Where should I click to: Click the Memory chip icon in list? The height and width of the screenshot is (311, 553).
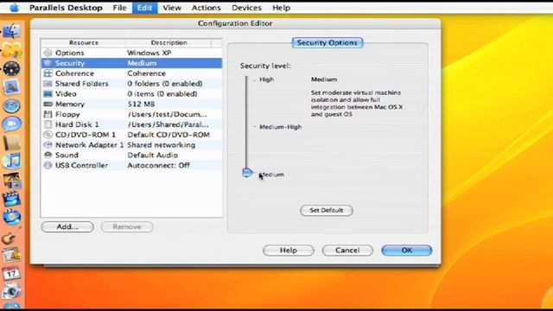pos(48,104)
